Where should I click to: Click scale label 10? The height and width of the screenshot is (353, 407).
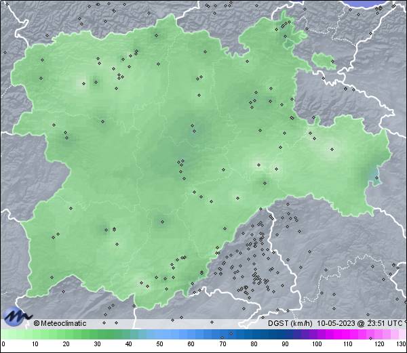(35, 344)
